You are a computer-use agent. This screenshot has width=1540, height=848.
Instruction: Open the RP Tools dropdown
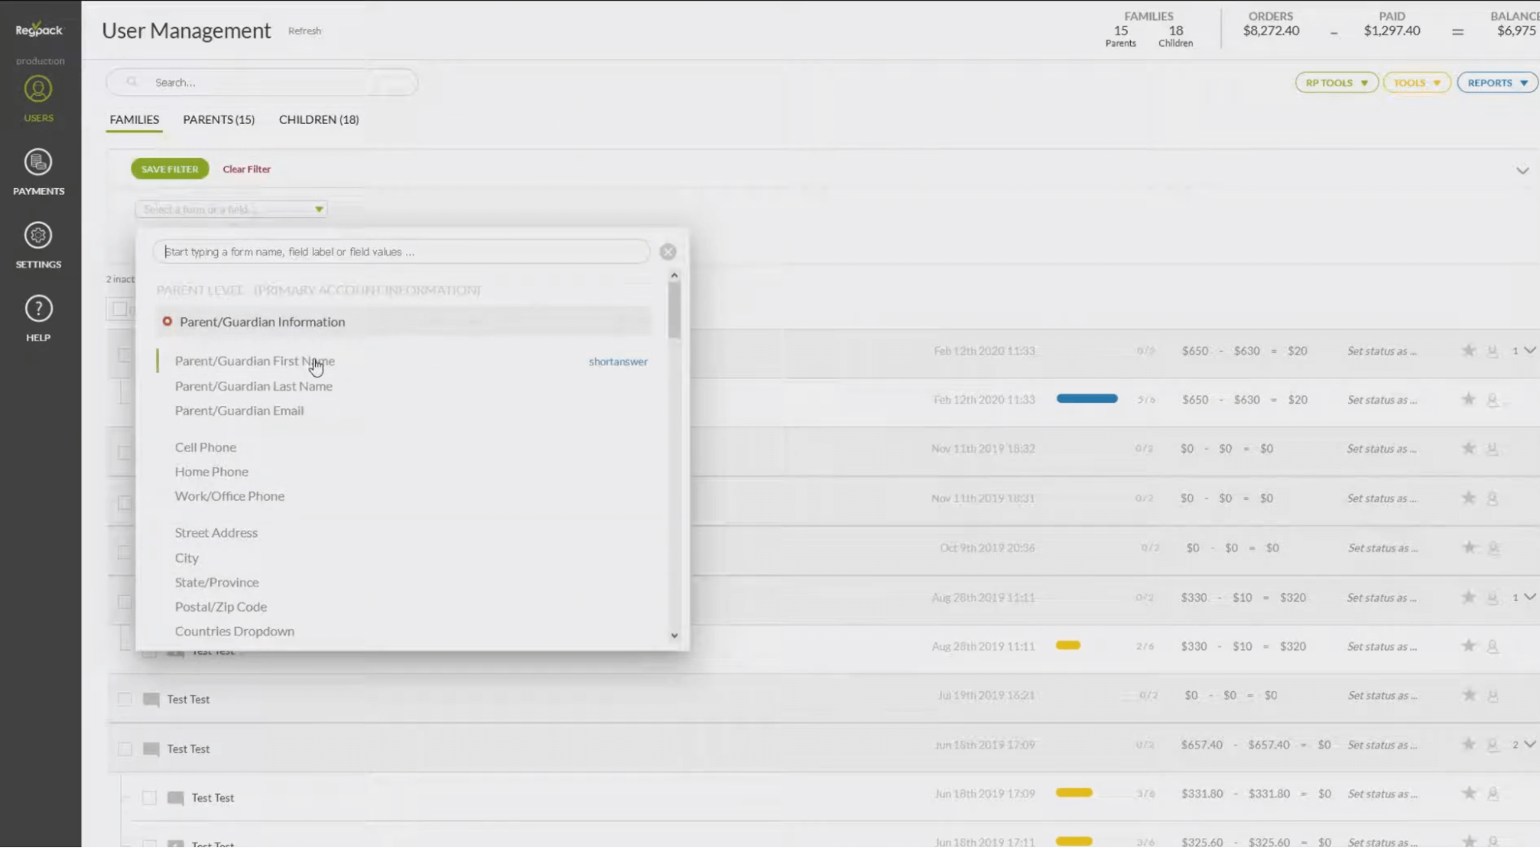point(1336,82)
